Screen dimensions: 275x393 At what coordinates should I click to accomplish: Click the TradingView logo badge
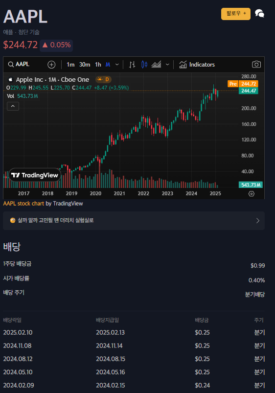click(35, 175)
